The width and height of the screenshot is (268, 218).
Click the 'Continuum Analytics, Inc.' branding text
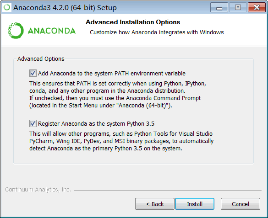coord(38,190)
